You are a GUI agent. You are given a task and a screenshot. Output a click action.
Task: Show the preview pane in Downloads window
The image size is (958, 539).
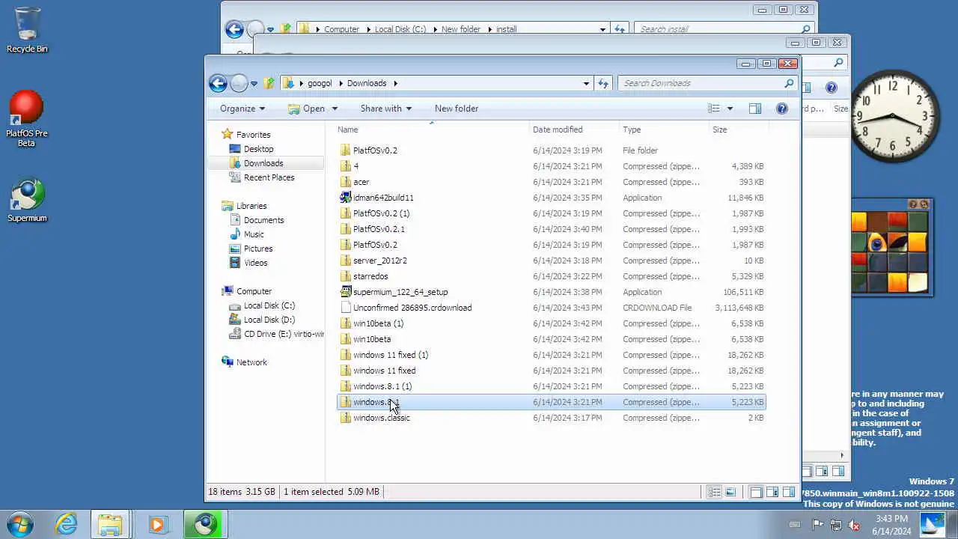pyautogui.click(x=755, y=109)
